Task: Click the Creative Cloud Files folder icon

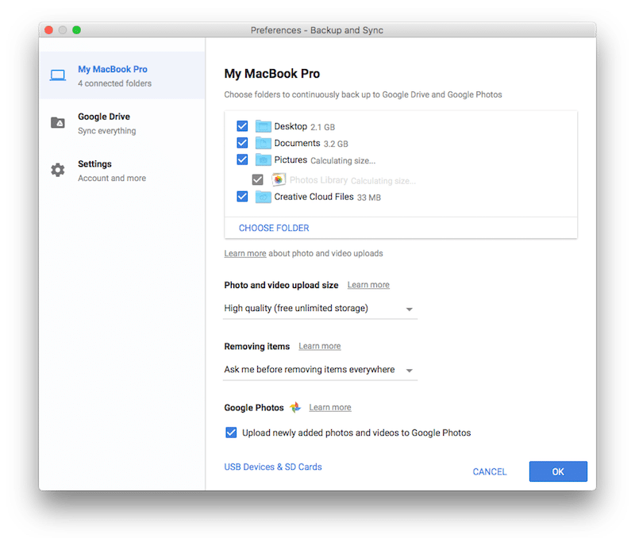Action: coord(263,197)
